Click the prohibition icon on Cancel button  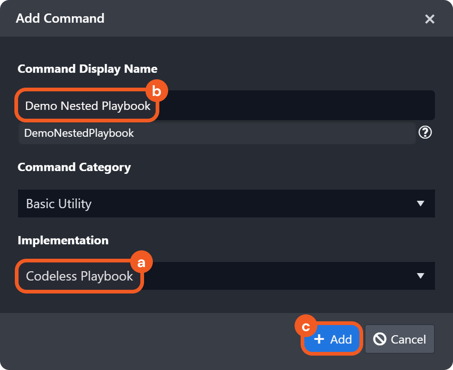point(380,339)
